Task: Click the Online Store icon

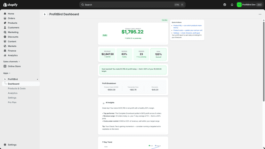Action: (5, 66)
